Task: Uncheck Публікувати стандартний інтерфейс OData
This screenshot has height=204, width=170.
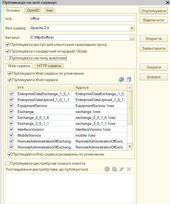Action: pos(8,51)
